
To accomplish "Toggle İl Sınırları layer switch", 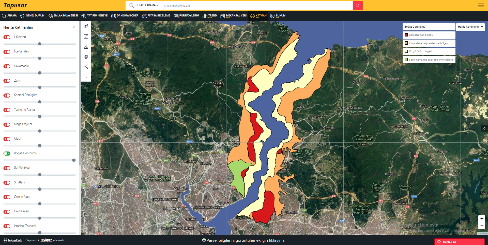I will click(7, 37).
